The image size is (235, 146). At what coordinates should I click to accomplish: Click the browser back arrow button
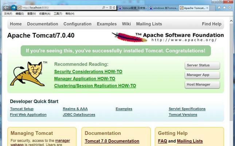[6, 7]
